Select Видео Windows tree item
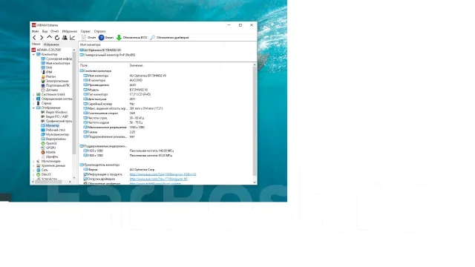 click(x=54, y=112)
